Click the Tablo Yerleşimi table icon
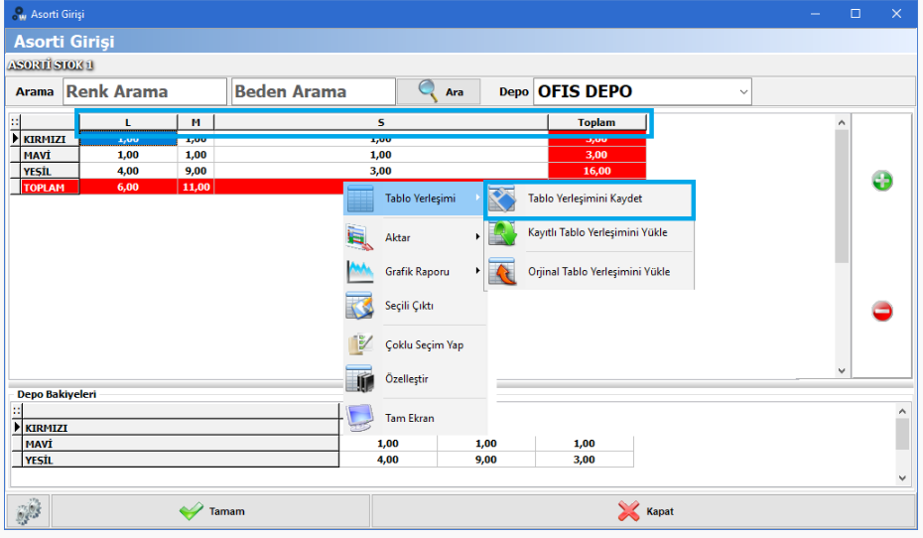 click(x=360, y=199)
